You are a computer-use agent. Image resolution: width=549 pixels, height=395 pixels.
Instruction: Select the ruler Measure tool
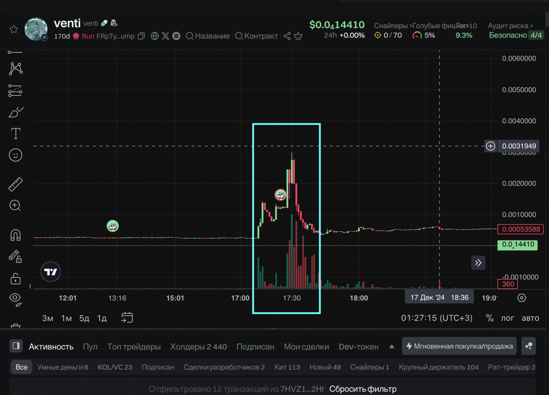click(x=15, y=184)
